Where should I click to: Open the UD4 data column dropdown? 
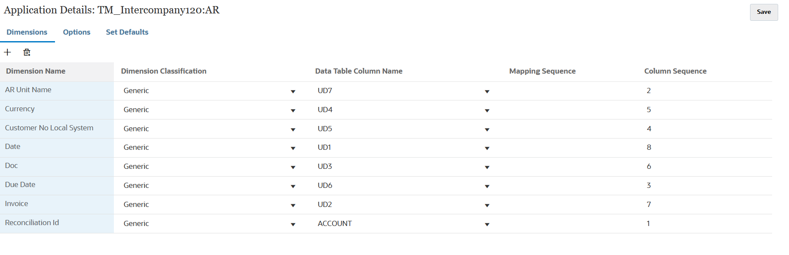pos(487,110)
